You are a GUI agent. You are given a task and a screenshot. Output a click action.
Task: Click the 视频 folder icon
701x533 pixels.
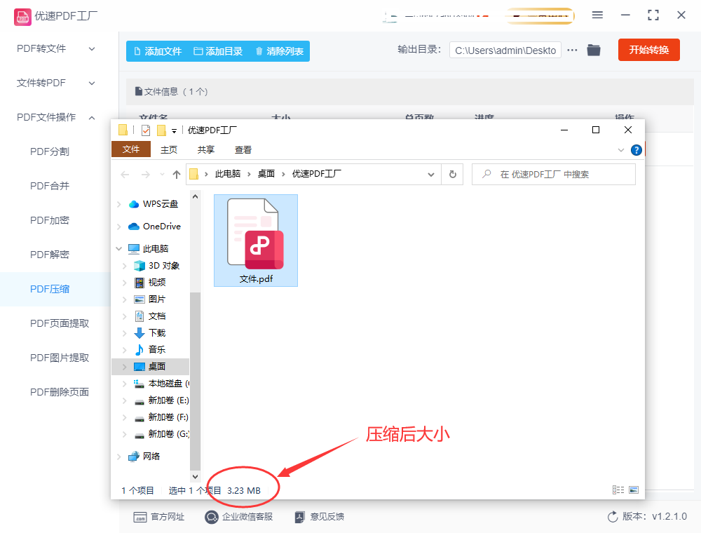pyautogui.click(x=139, y=283)
